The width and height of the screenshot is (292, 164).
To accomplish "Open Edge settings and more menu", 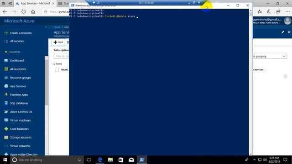I will 287,11.
